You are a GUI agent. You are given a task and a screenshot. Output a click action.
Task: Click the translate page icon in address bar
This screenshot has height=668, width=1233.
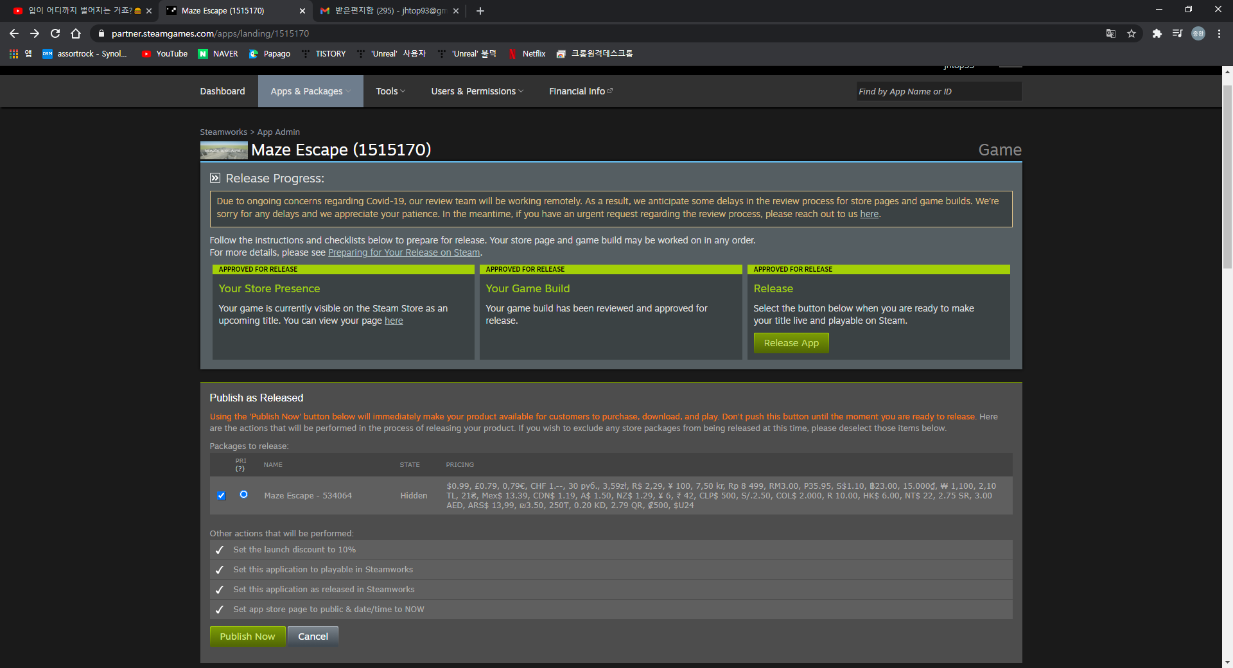click(x=1111, y=33)
